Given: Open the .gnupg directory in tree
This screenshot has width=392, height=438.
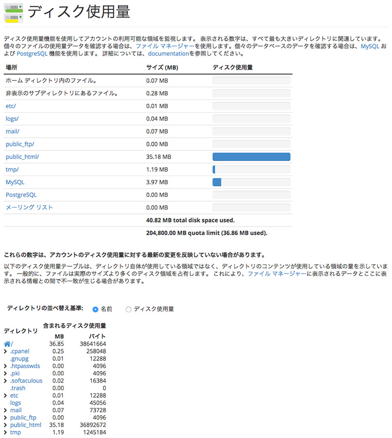Looking at the screenshot, I should (19, 358).
